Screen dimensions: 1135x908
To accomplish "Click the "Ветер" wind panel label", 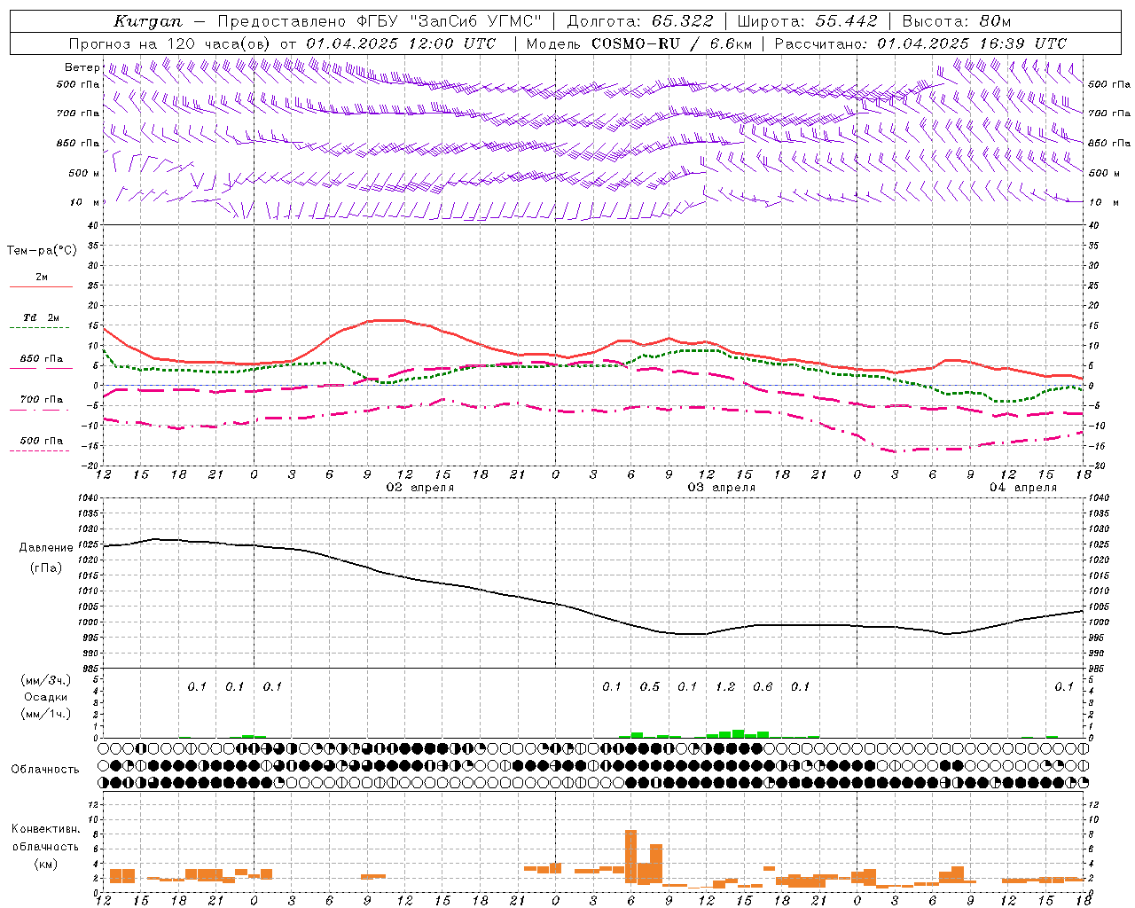I will (82, 67).
